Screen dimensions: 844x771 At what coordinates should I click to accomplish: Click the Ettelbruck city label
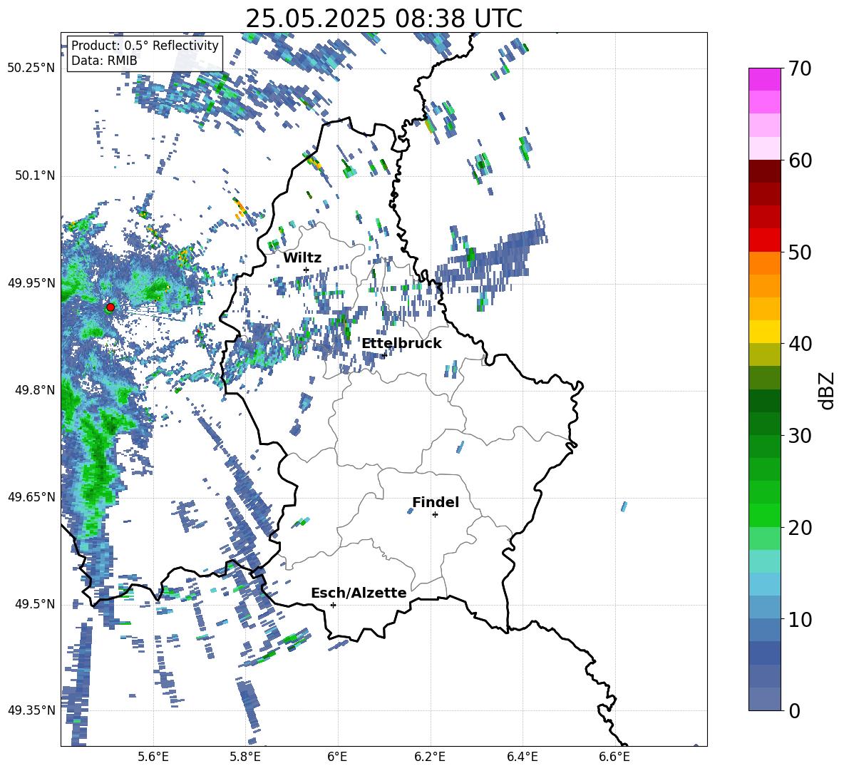pyautogui.click(x=401, y=344)
